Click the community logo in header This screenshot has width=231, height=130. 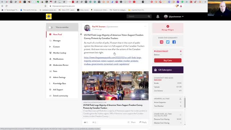point(49,16)
